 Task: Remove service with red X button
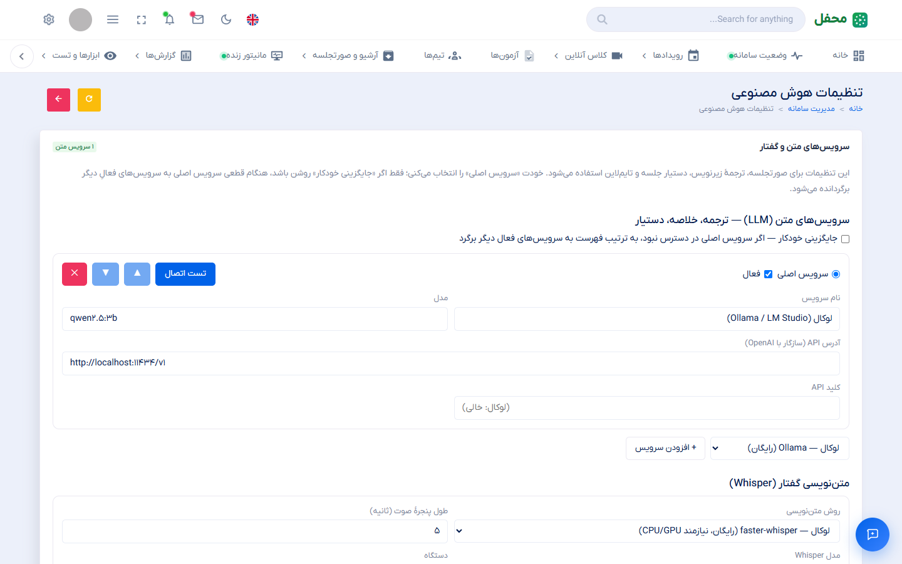(75, 274)
